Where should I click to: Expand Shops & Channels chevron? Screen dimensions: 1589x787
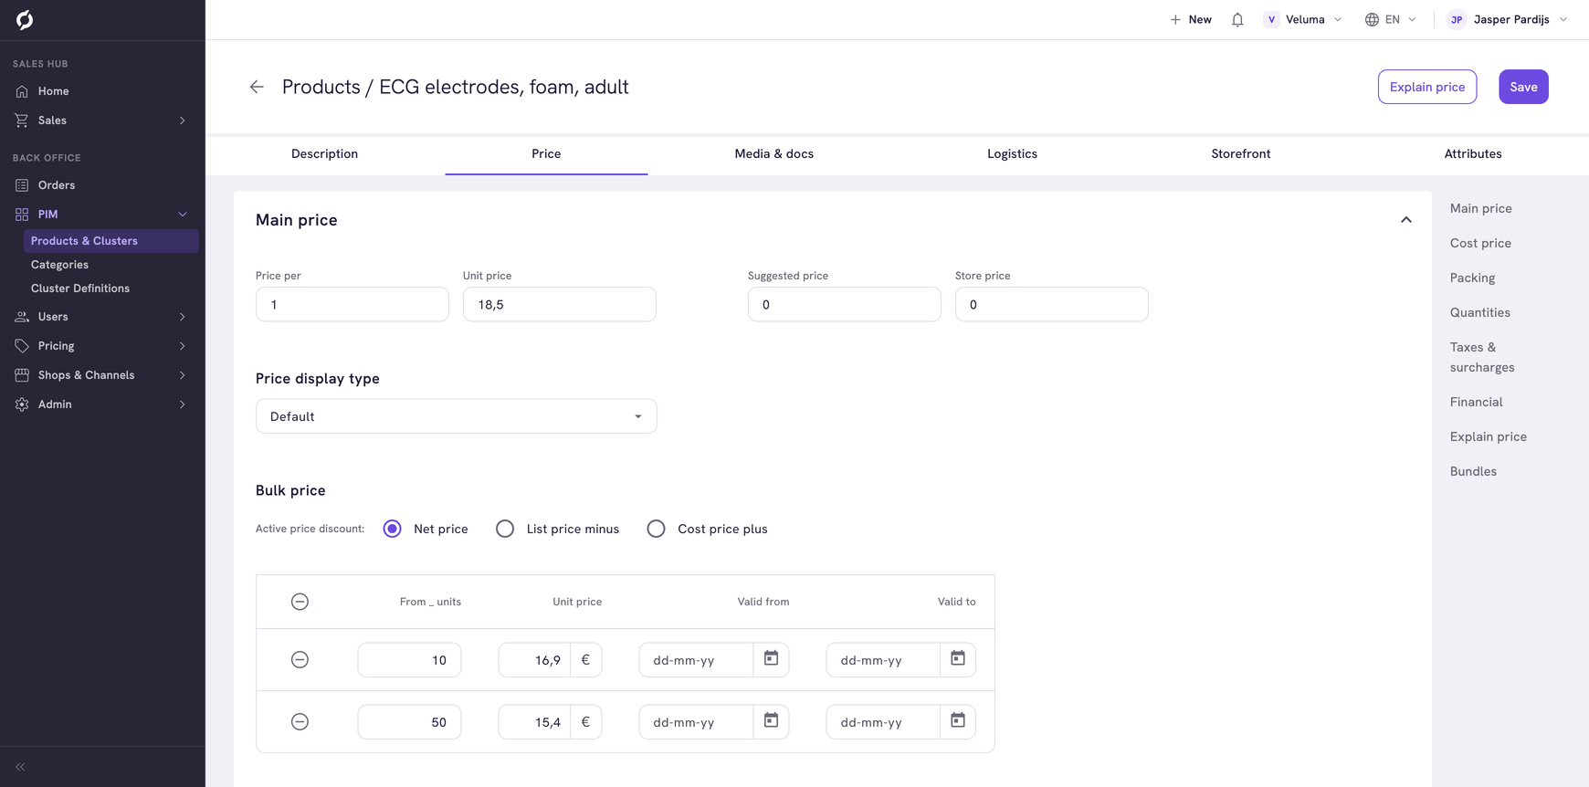coord(183,375)
